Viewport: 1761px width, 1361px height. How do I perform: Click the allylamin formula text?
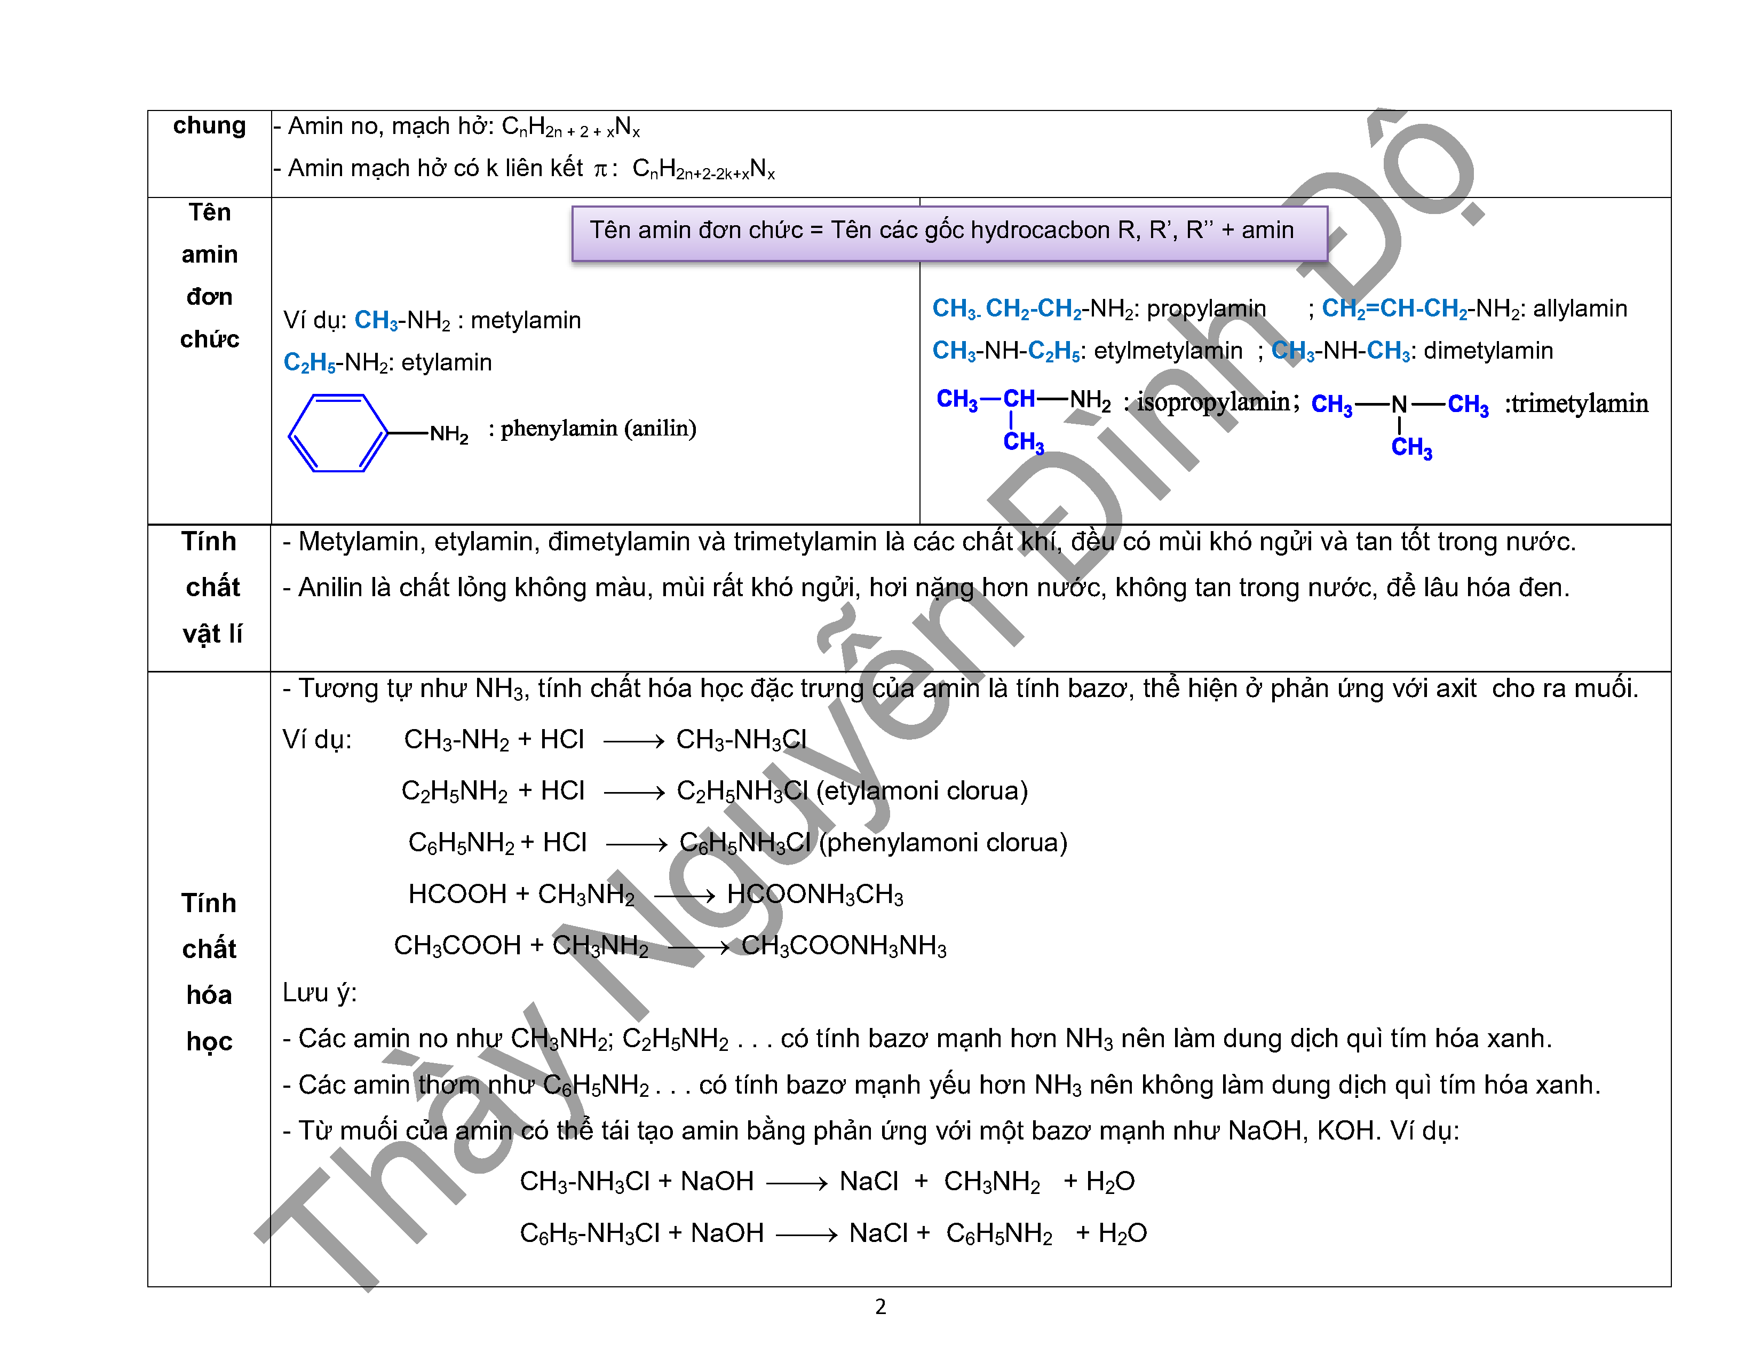coord(1475,309)
